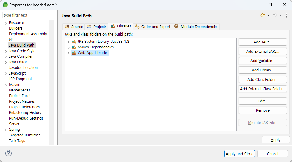Click the Add JARs button

coord(263,42)
